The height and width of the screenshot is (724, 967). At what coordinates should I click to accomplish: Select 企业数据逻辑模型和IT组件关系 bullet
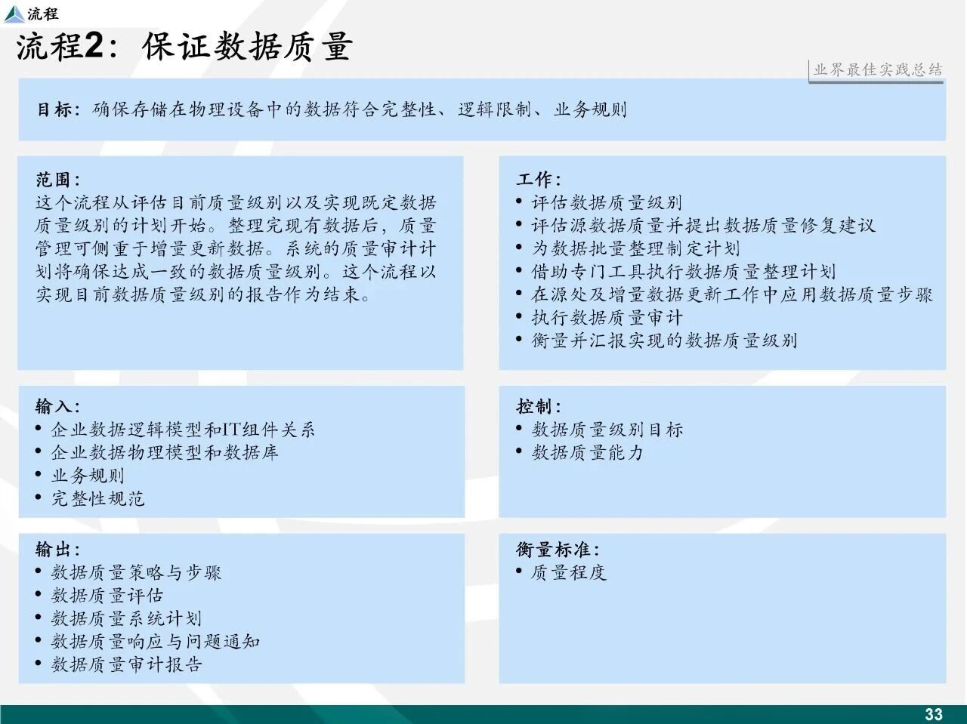point(182,430)
